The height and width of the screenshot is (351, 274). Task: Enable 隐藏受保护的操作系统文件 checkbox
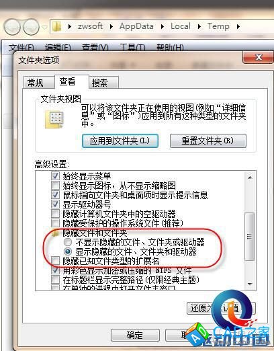click(x=55, y=223)
